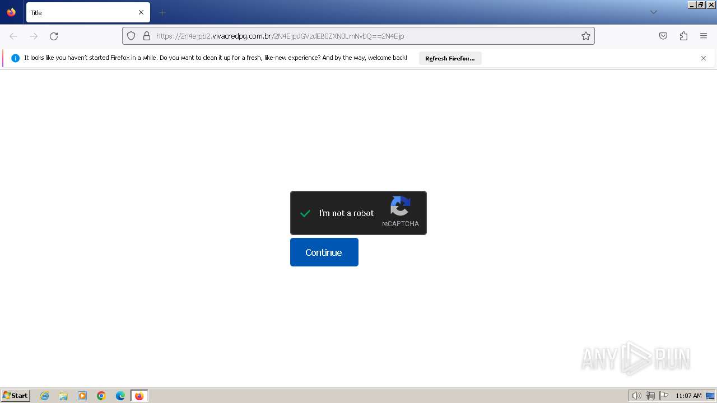This screenshot has width=717, height=403.
Task: Click the info icon in notification bar
Action: tap(15, 58)
